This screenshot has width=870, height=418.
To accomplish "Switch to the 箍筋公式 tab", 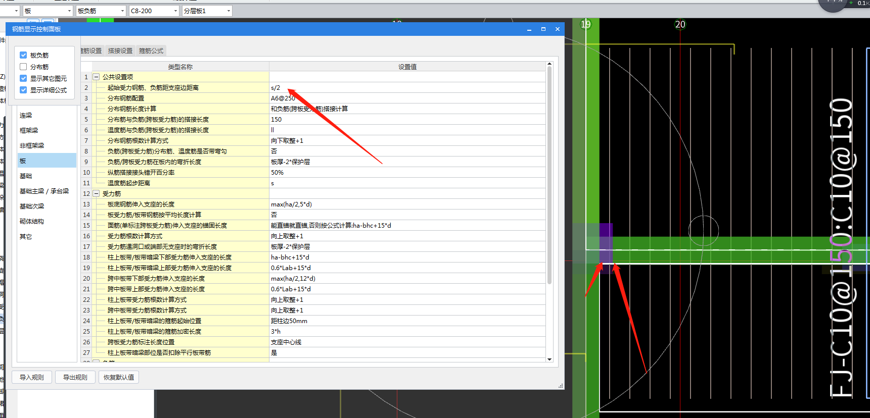I will [x=151, y=51].
